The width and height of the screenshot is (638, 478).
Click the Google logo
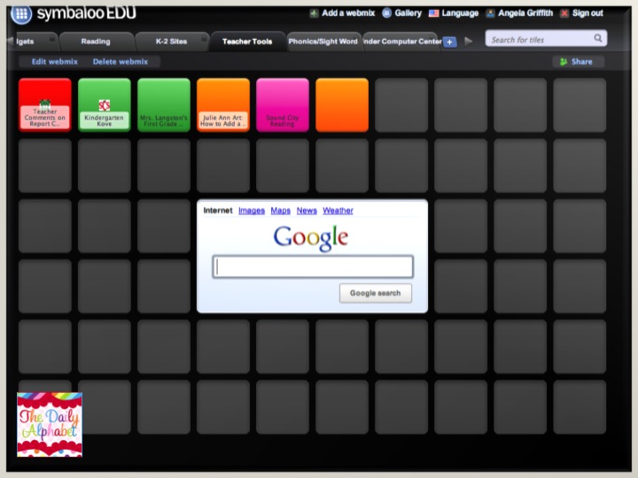point(311,238)
